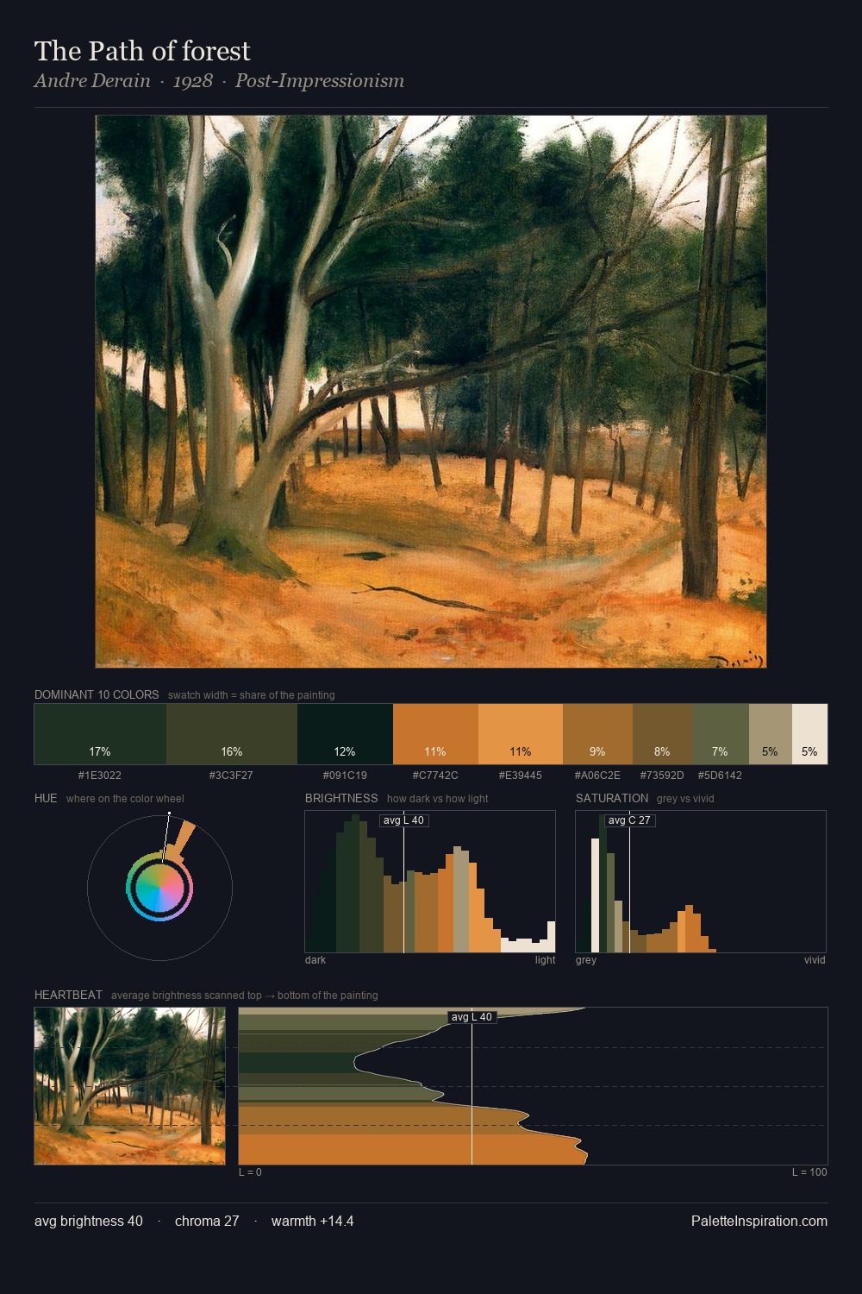Click hex code #3C3F27
Screen dimensions: 862x1294
pos(231,776)
